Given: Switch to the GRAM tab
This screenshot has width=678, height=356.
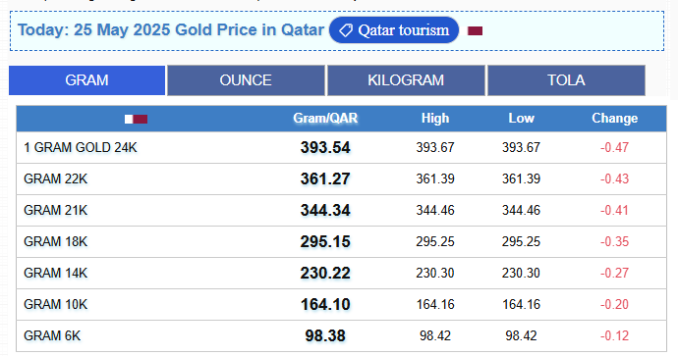Looking at the screenshot, I should click(86, 80).
